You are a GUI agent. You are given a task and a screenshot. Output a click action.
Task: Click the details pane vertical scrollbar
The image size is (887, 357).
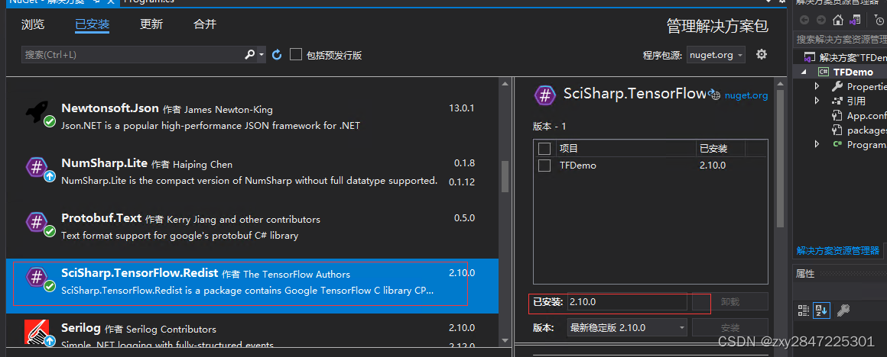tap(780, 158)
